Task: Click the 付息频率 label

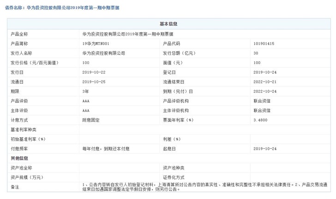Action: (x=19, y=149)
